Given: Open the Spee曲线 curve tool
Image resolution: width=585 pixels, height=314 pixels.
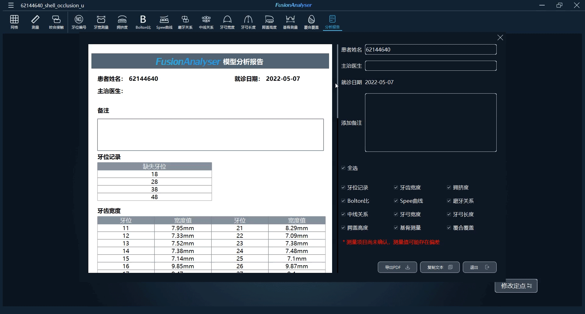Looking at the screenshot, I should click(164, 22).
